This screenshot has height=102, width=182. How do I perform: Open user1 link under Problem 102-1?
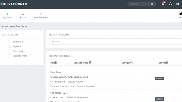[85, 97]
